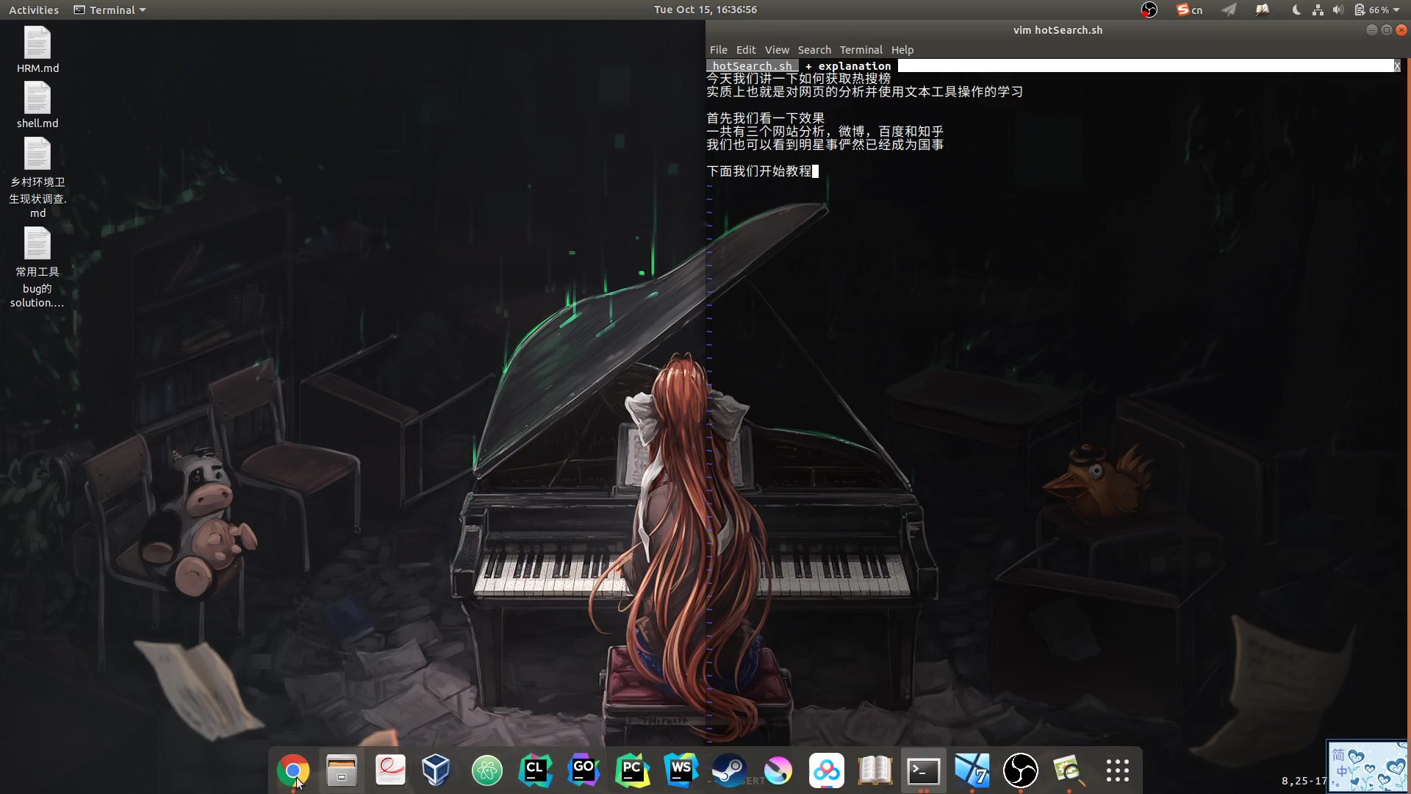This screenshot has height=794, width=1411.
Task: Open the terminal Edit menu
Action: [x=746, y=50]
